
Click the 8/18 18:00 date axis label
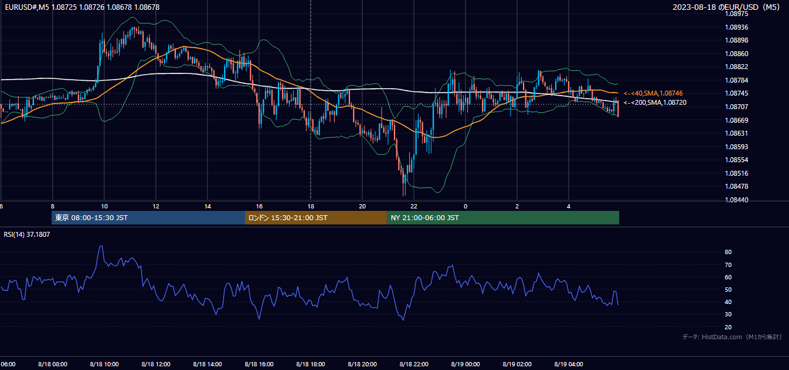[x=310, y=364]
